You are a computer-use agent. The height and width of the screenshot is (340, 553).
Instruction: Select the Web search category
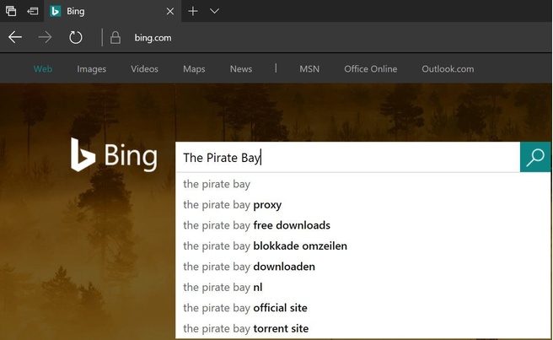(43, 69)
